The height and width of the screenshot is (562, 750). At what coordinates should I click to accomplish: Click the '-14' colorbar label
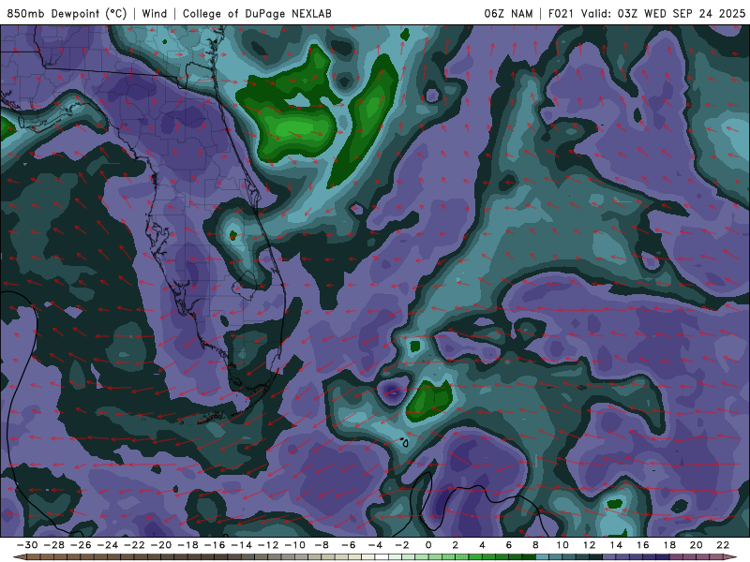242,545
